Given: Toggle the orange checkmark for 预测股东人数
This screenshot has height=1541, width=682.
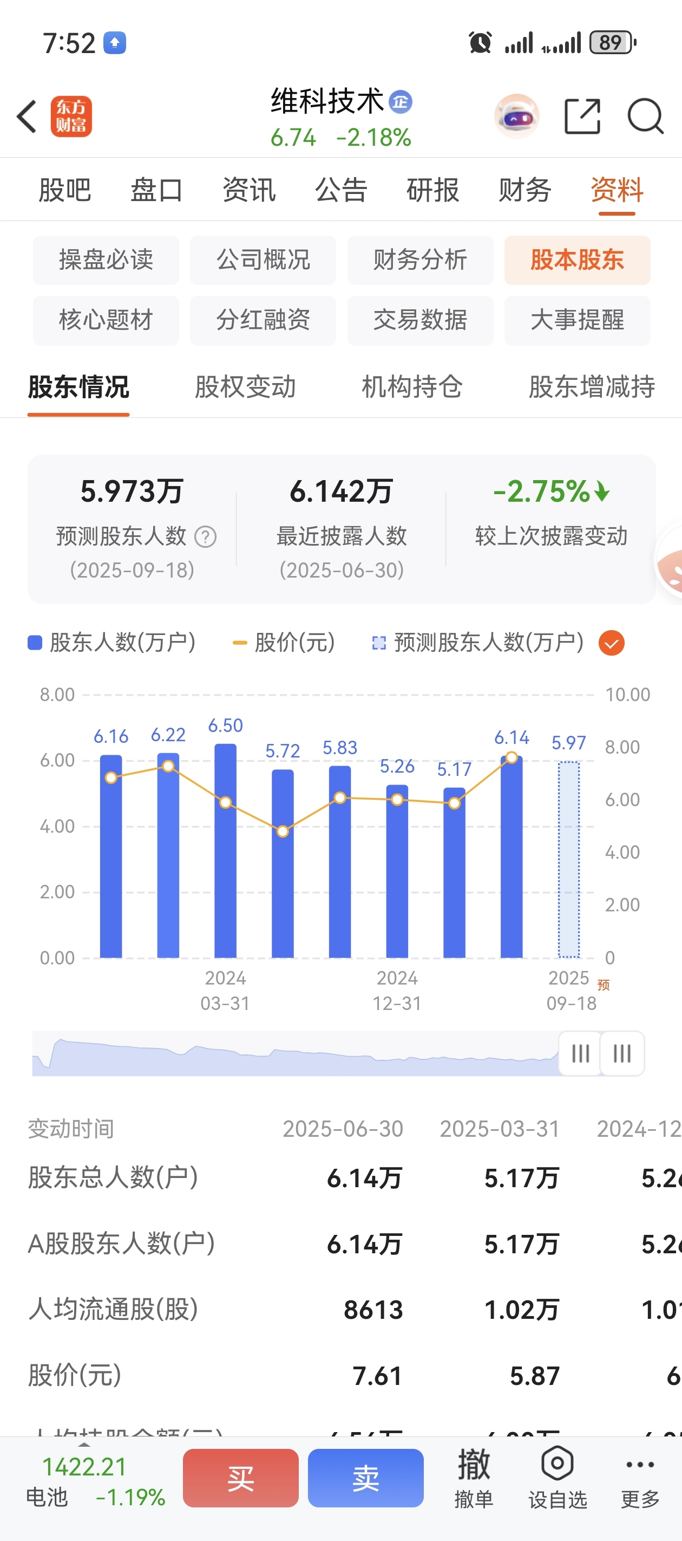Looking at the screenshot, I should [612, 643].
